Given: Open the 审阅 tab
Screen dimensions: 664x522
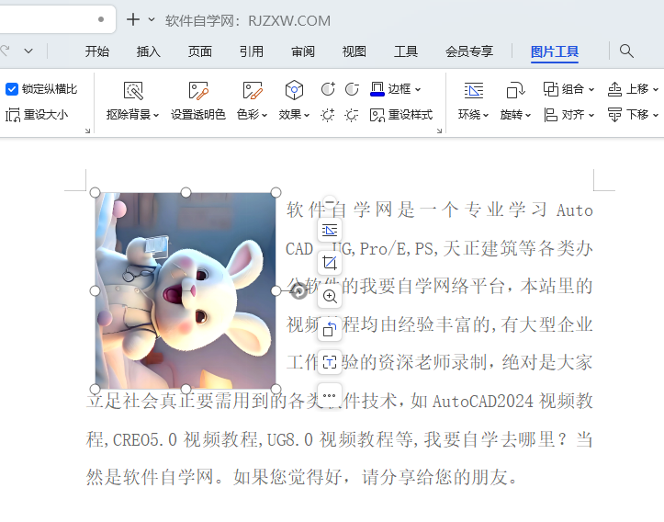Looking at the screenshot, I should (303, 51).
